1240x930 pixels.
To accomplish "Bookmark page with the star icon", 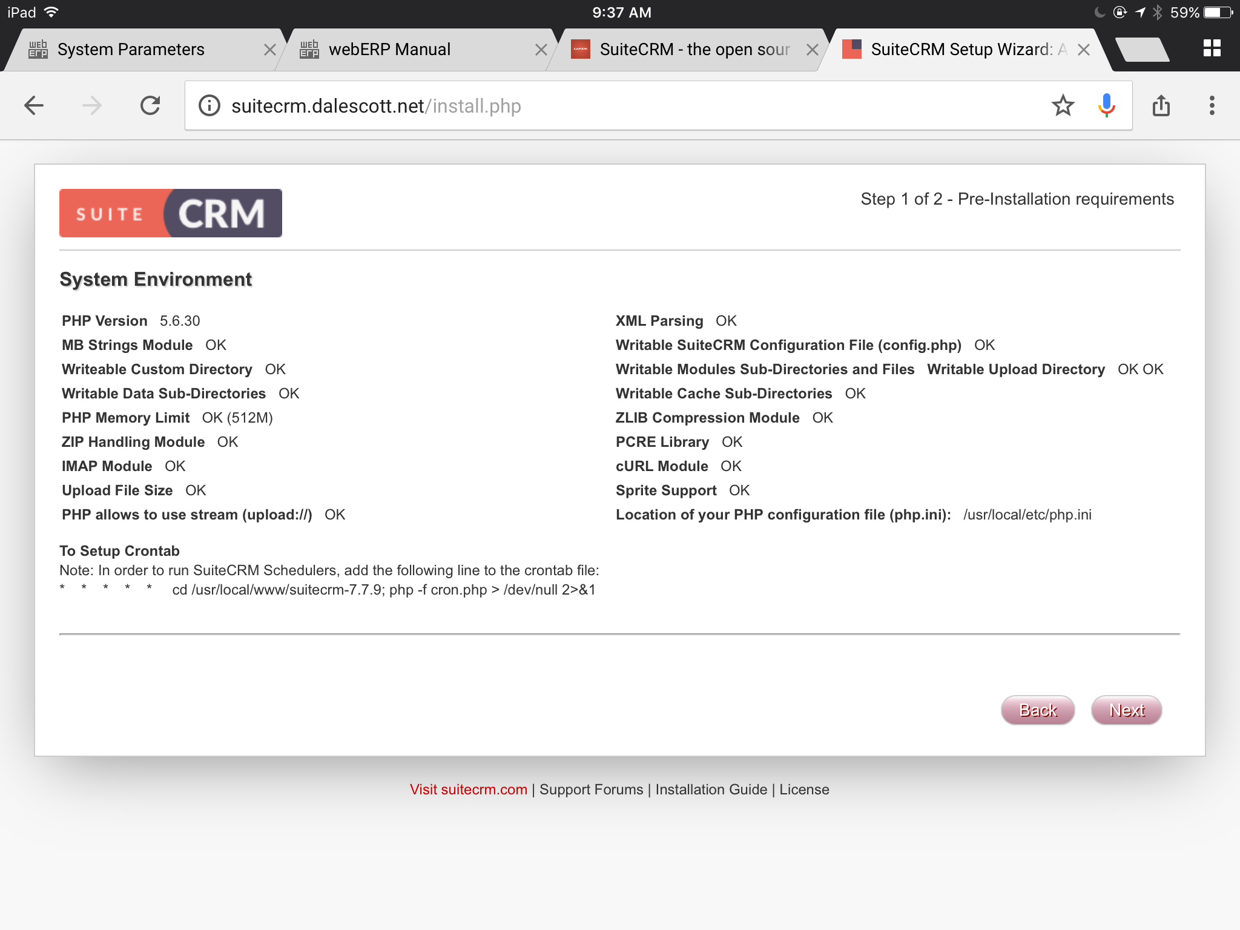I will tap(1063, 105).
